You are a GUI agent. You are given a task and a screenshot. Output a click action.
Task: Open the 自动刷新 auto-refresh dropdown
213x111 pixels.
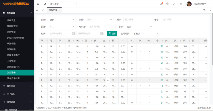coord(145,33)
